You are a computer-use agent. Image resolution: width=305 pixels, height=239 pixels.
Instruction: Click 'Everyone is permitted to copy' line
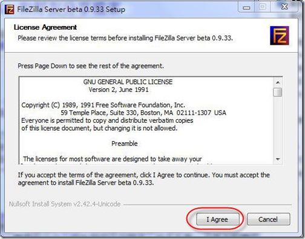point(107,120)
